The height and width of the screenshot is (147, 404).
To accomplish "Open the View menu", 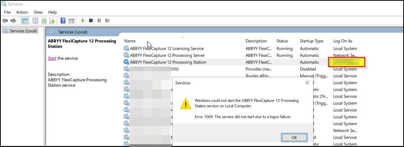I will [38, 12].
